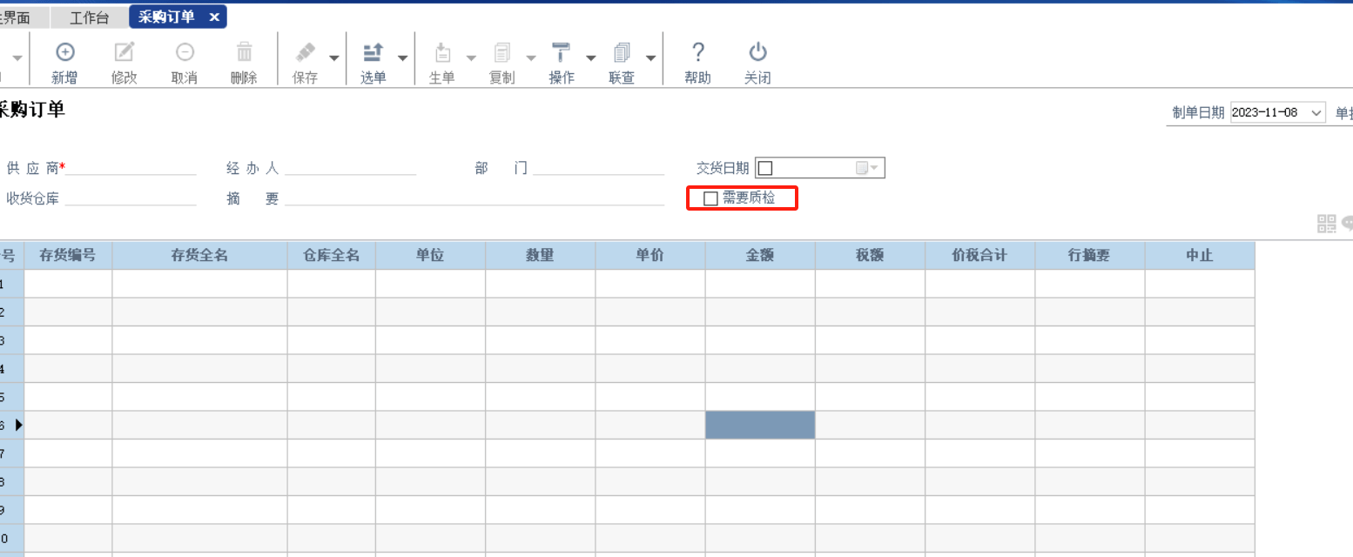The image size is (1353, 557).
Task: Open dropdown arrow beside 保存
Action: click(334, 58)
